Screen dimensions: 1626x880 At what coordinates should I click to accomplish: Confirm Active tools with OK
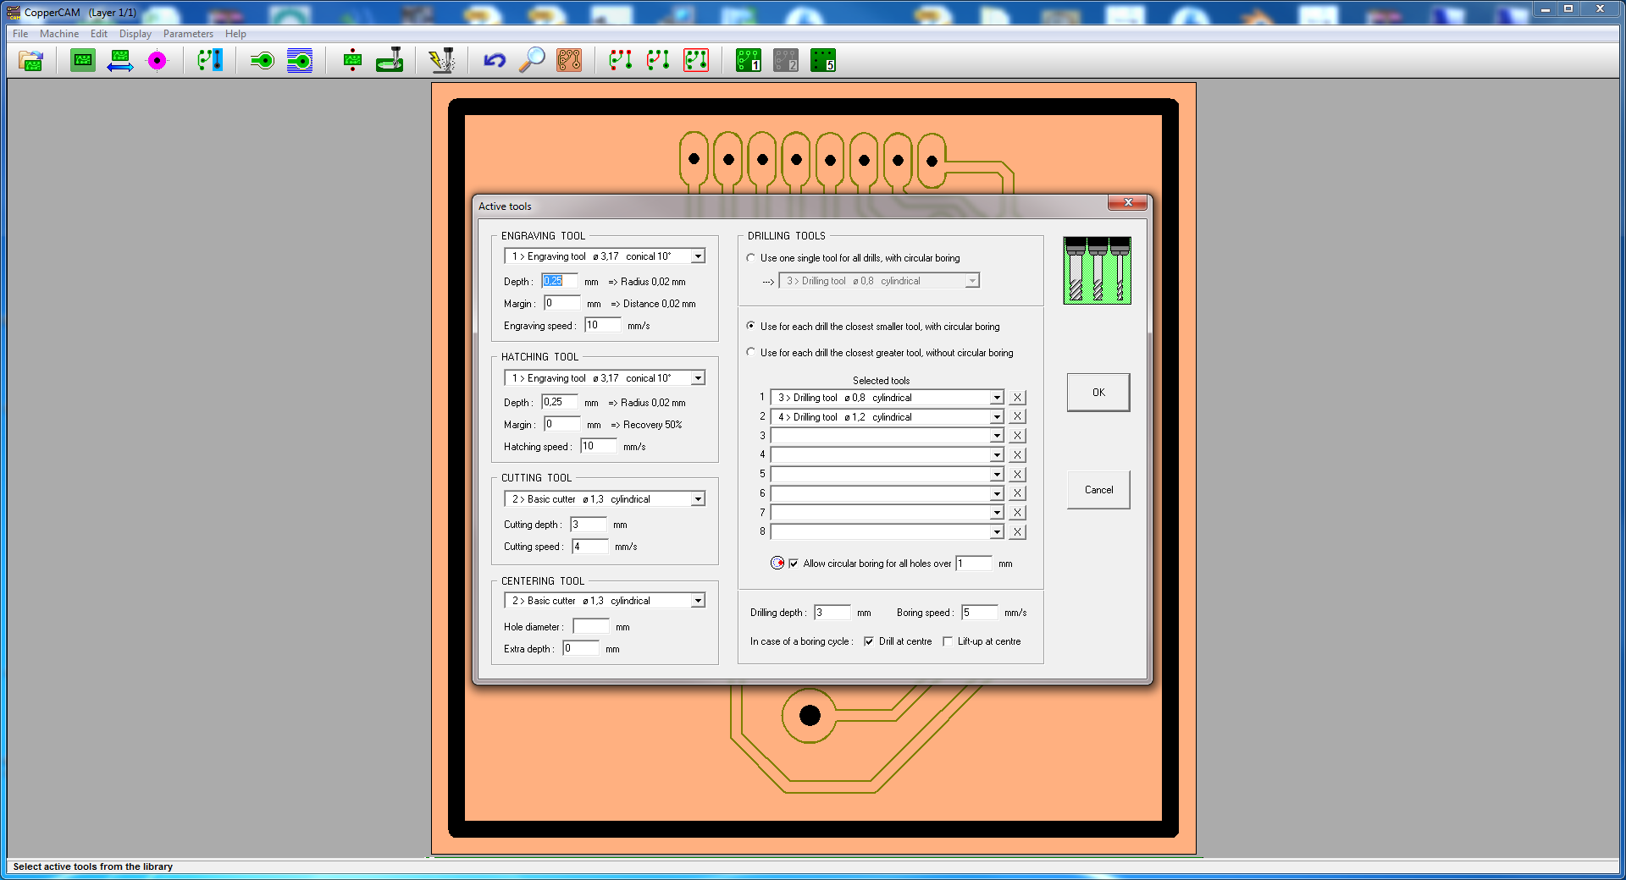click(x=1098, y=393)
